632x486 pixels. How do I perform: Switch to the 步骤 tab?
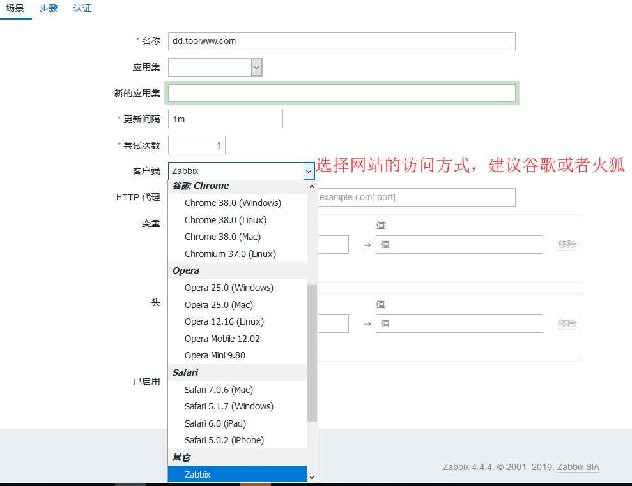49,8
